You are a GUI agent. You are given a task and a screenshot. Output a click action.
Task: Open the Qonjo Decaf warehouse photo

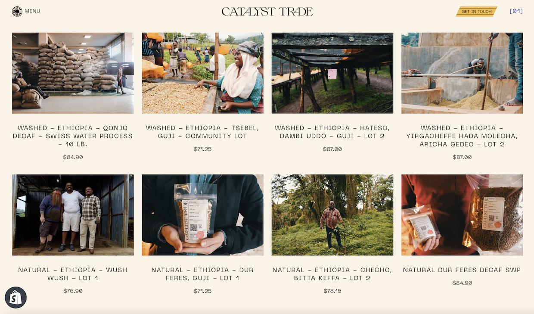[73, 73]
